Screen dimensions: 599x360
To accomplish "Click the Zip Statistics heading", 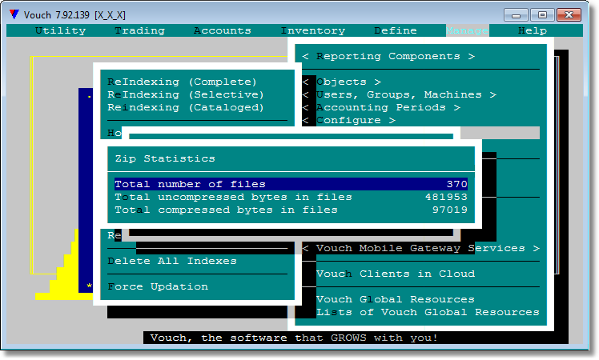I will coord(165,159).
